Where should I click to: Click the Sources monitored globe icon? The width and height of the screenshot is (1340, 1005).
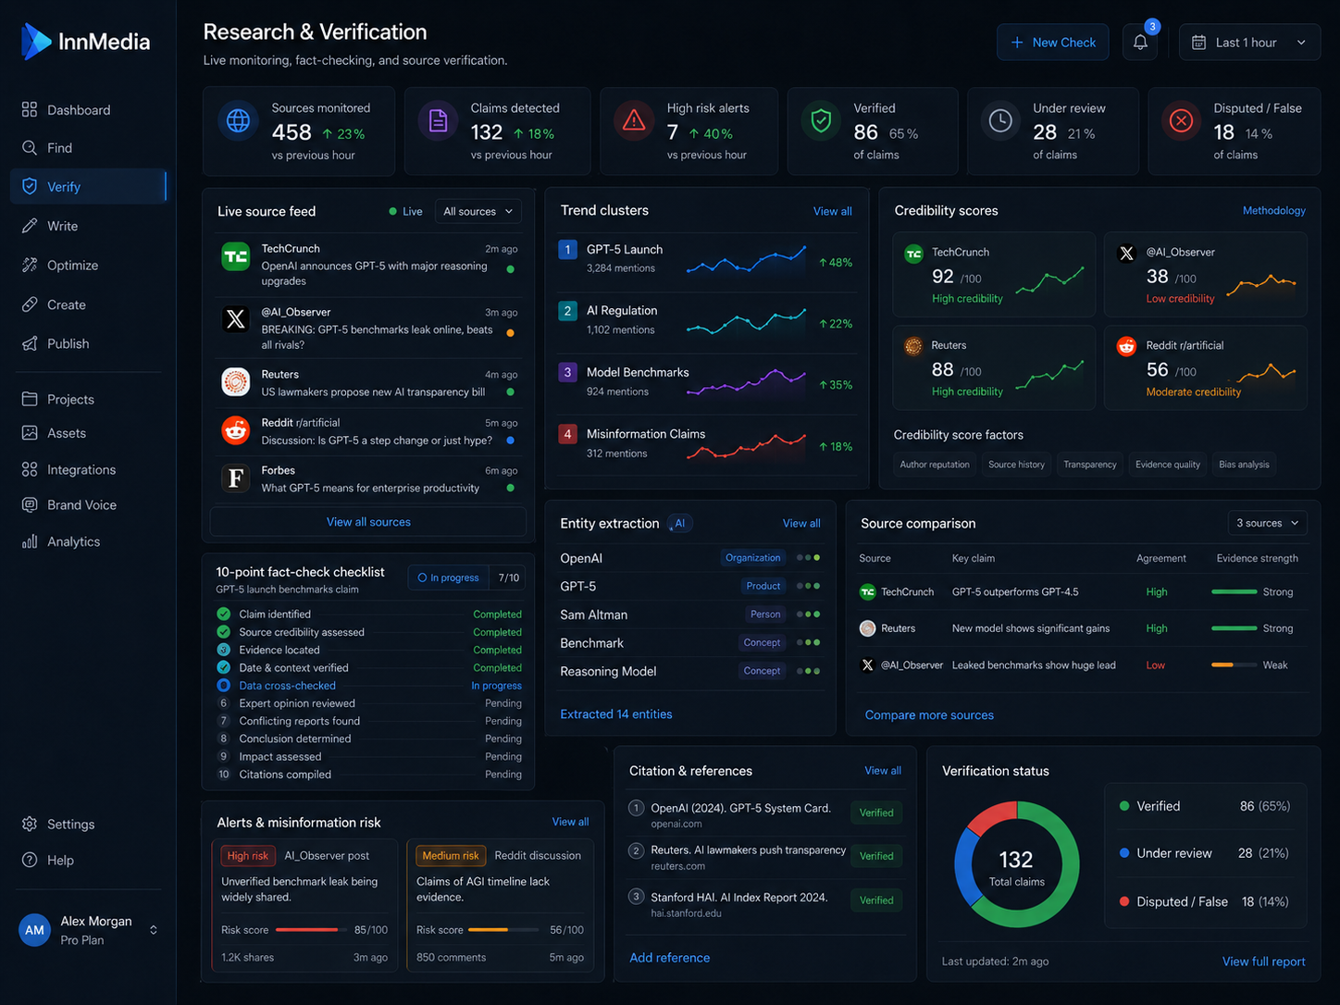point(238,121)
